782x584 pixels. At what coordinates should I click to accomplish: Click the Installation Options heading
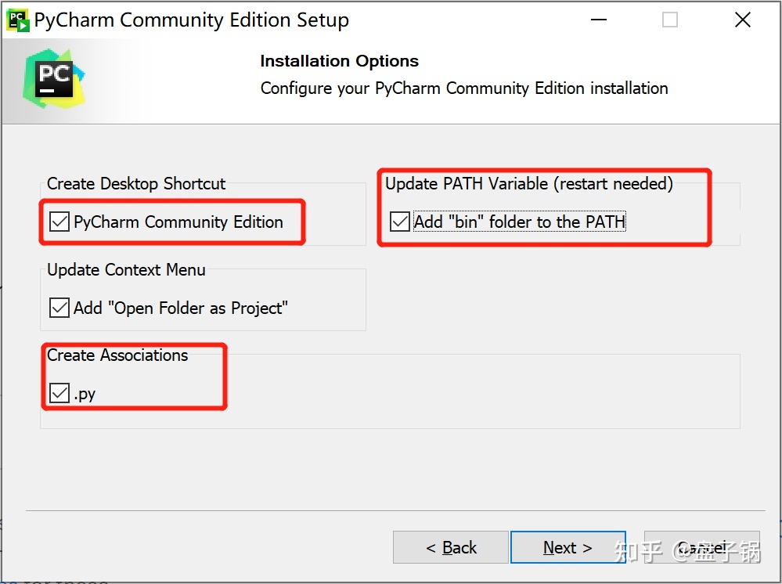340,61
